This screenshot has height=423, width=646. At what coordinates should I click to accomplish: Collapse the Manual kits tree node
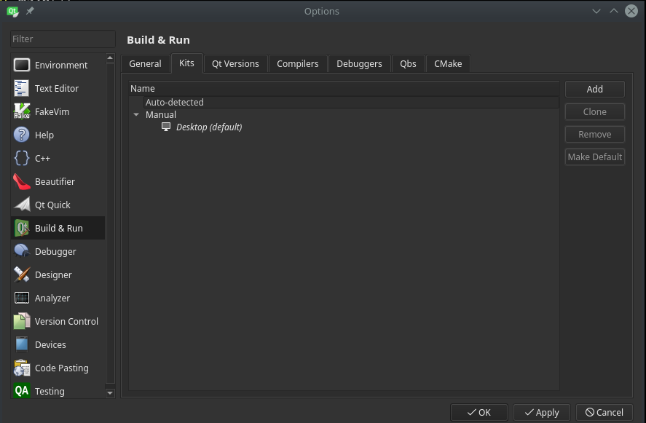[136, 115]
